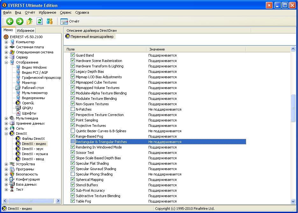Open the Отчёт report tool in the toolbar
Viewport: 298px width, 213px height.
[x=70, y=21]
